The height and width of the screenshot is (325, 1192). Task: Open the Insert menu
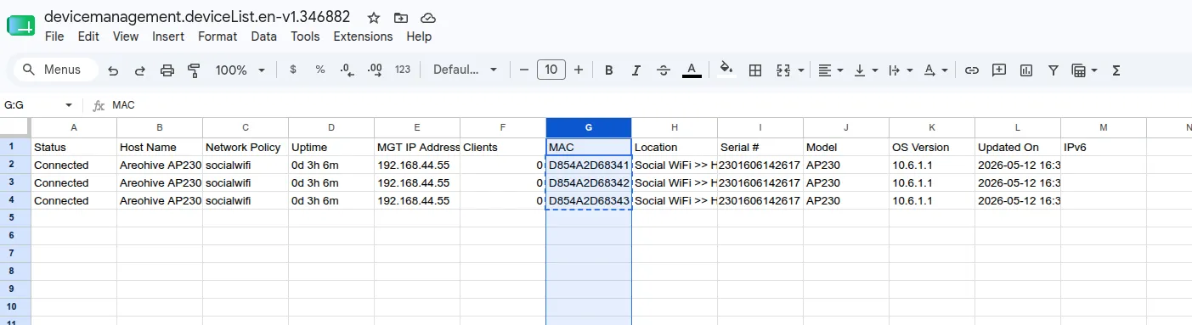(168, 36)
